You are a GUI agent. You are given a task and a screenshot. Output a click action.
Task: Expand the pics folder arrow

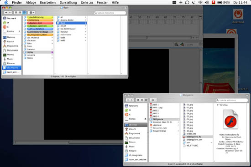coord(211,142)
